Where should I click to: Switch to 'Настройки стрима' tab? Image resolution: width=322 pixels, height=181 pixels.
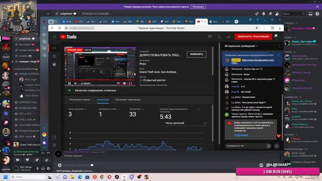tap(80, 100)
